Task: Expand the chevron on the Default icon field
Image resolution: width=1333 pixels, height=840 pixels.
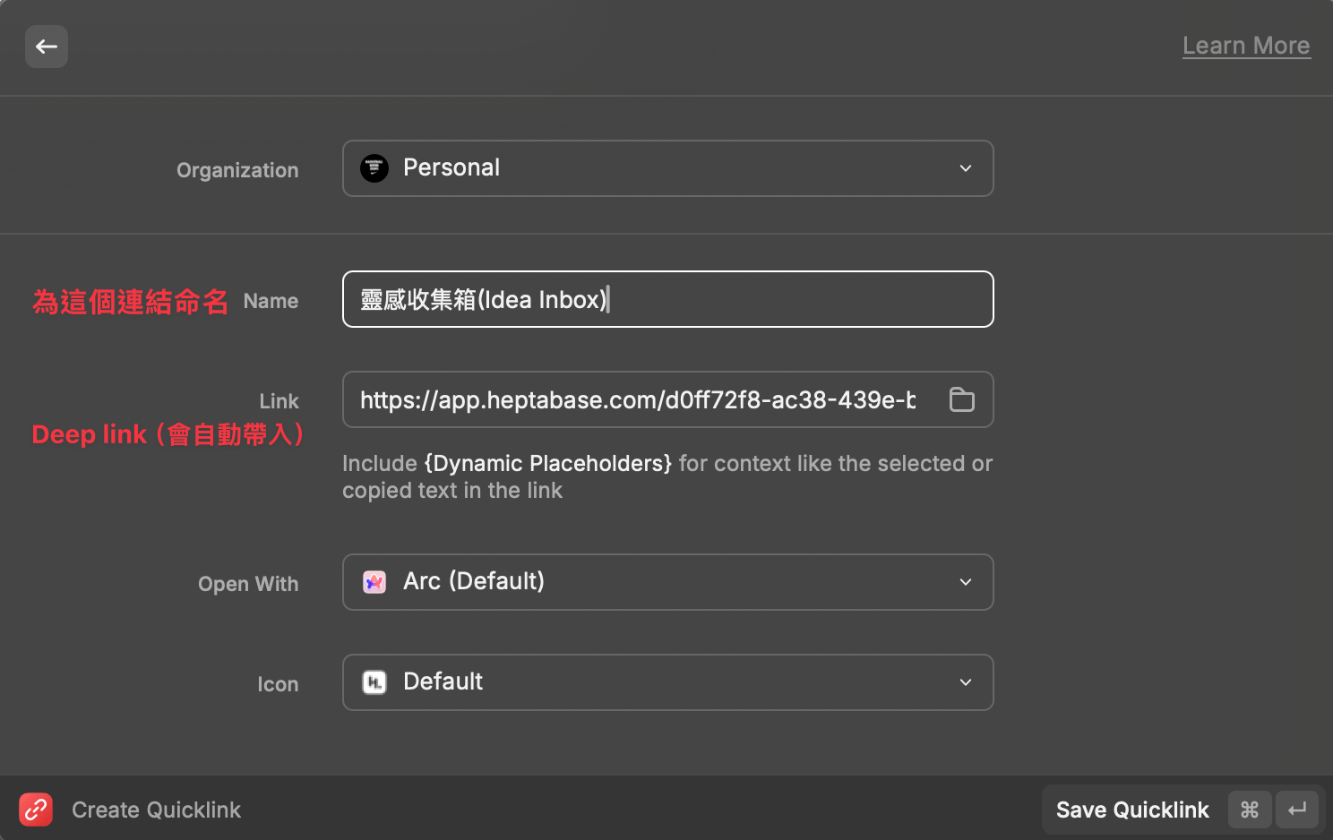Action: tap(965, 681)
